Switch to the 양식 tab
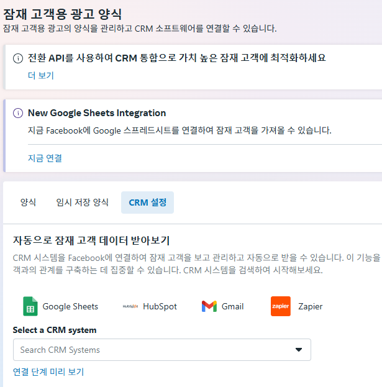This screenshot has height=387, width=382. click(28, 203)
